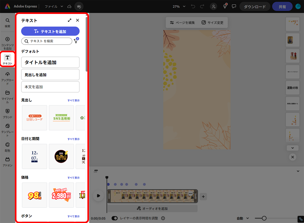Expand the page thumbnails list downward

292,148
